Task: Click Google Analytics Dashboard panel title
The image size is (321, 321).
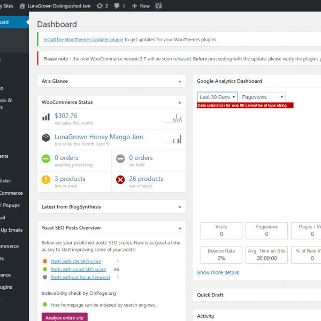Action: [x=230, y=81]
